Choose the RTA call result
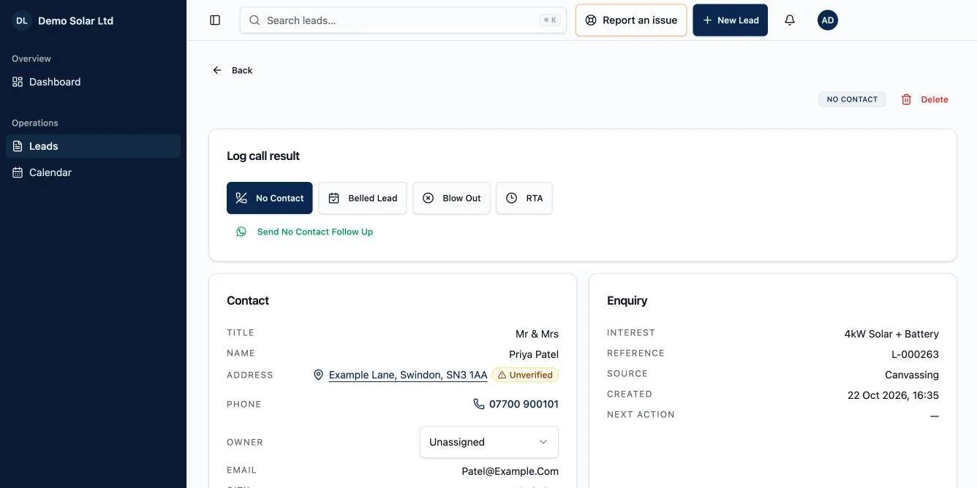The height and width of the screenshot is (488, 977). (524, 198)
